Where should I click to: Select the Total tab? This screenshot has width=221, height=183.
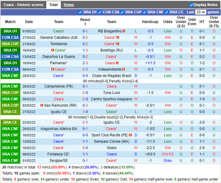(x=54, y=5)
